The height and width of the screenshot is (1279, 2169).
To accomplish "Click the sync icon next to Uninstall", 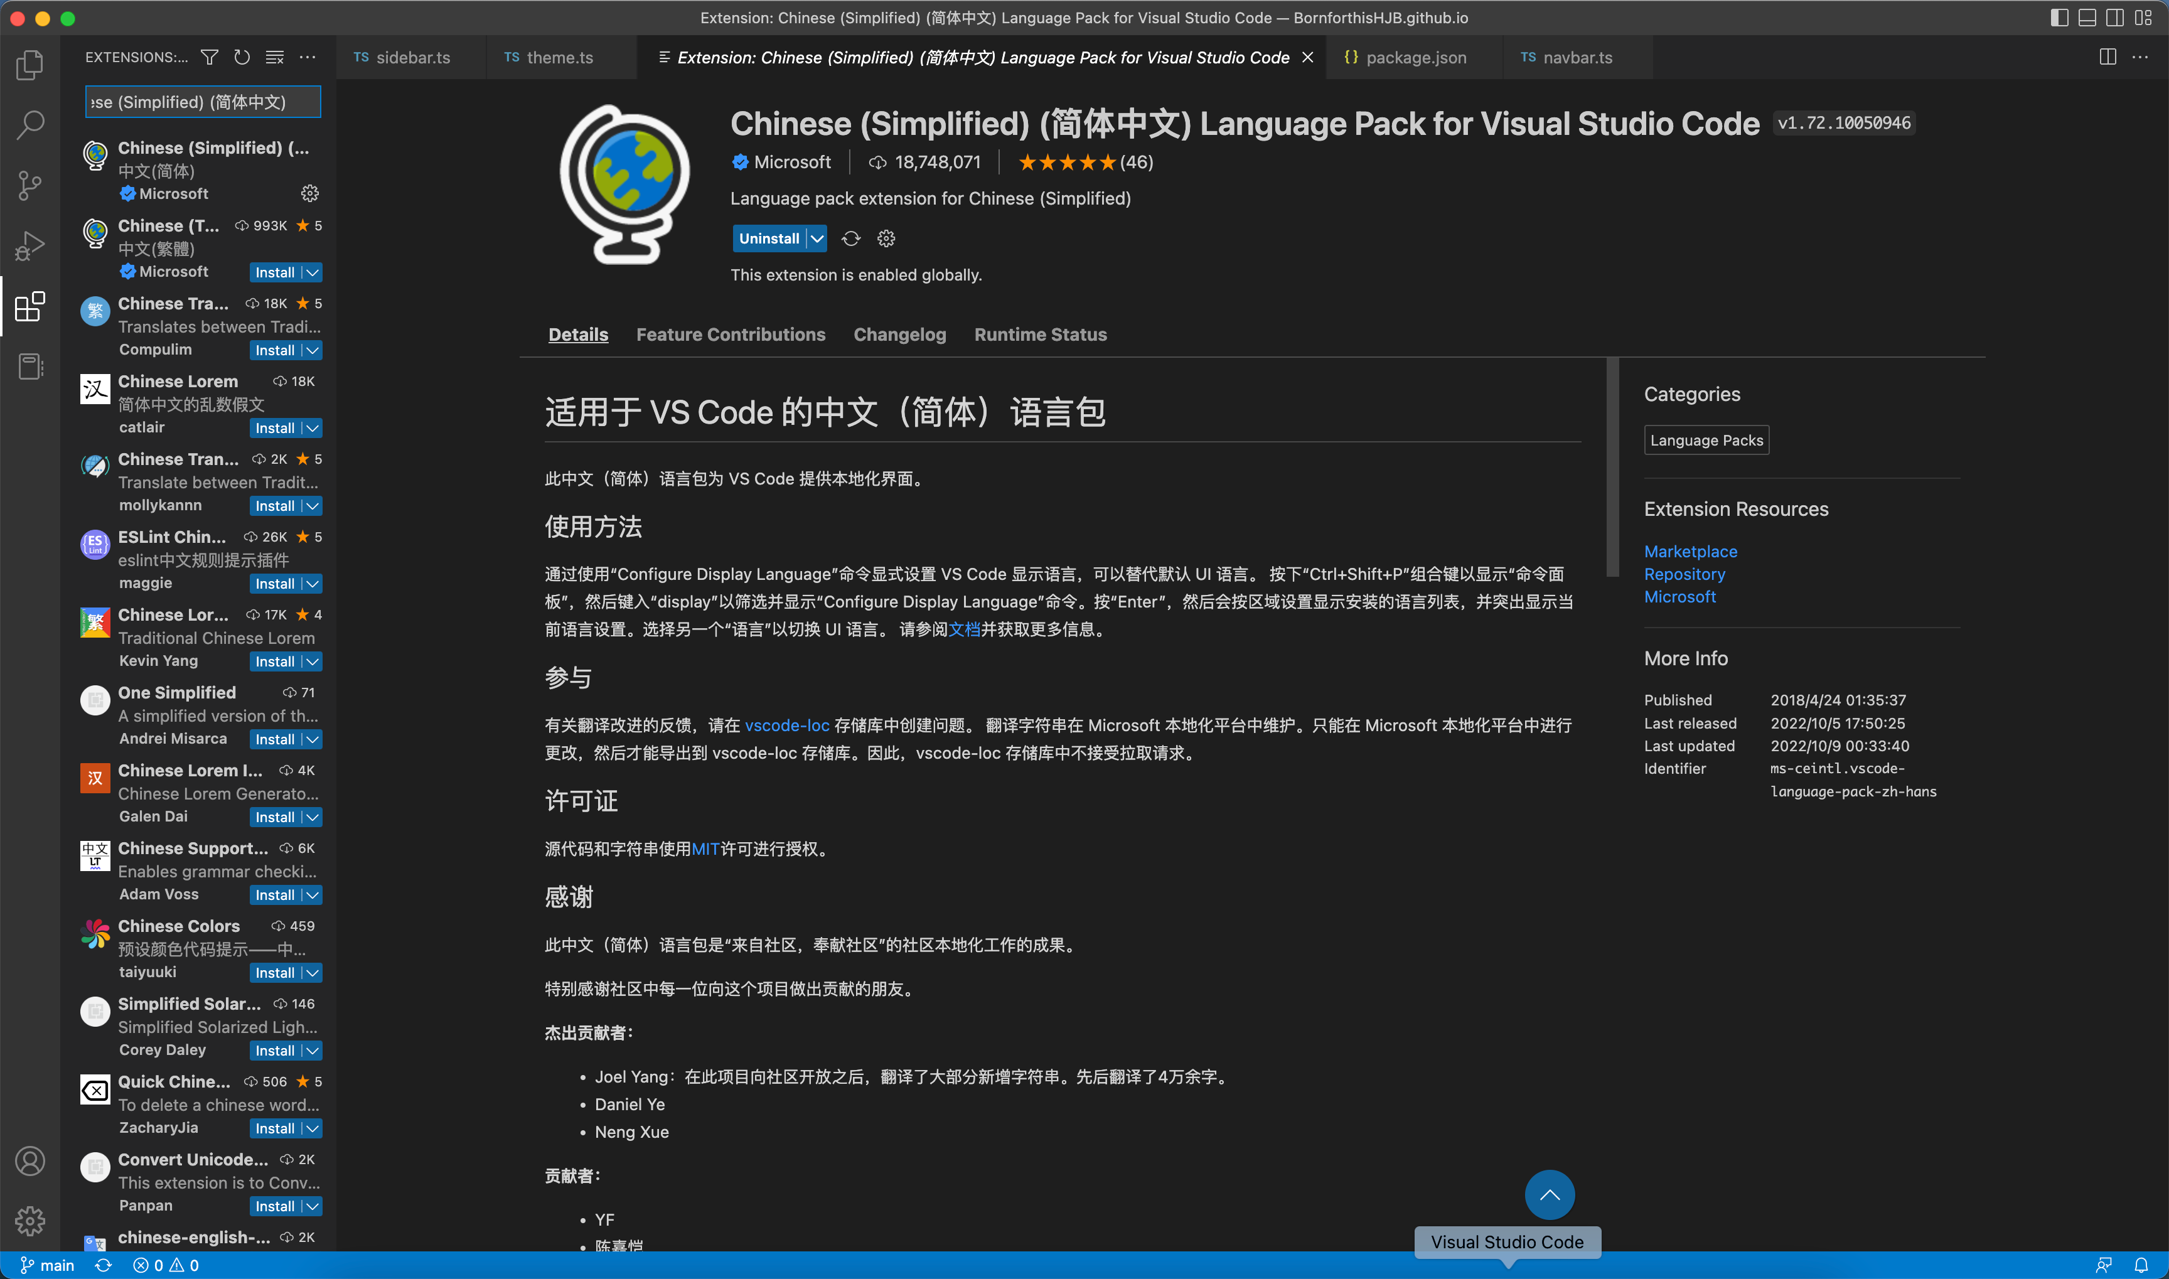I will pyautogui.click(x=852, y=238).
